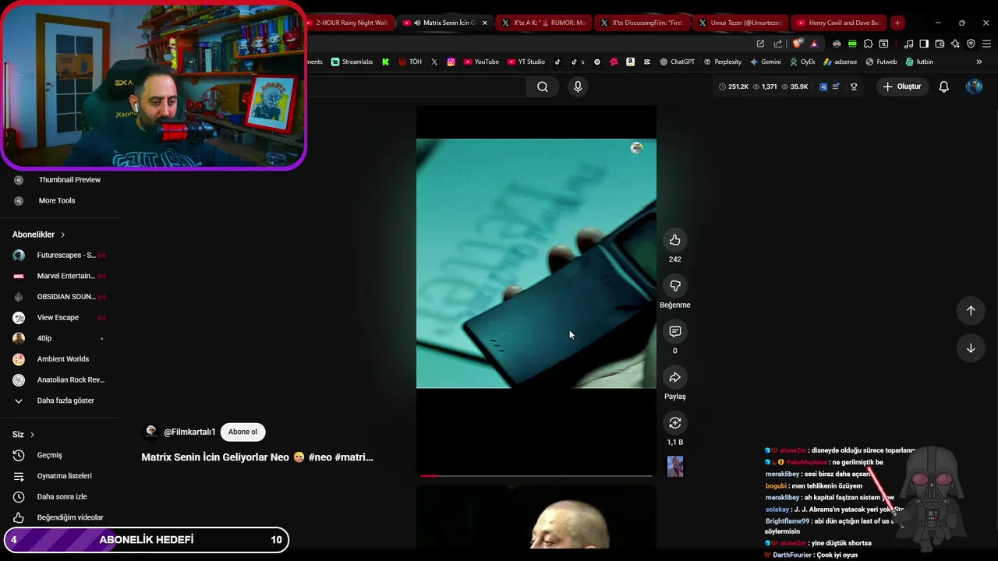Image resolution: width=998 pixels, height=561 pixels.
Task: Toggle the browser sidebar panel icon
Action: [x=924, y=44]
